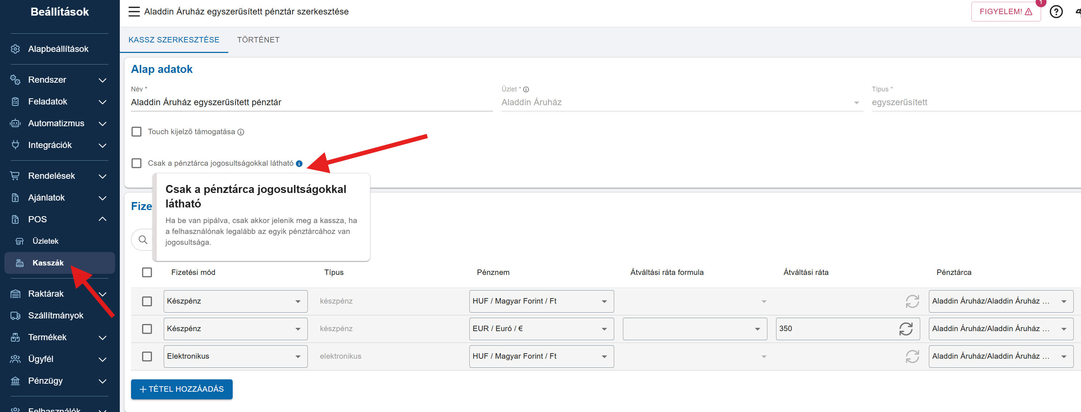This screenshot has height=412, width=1081.
Task: Click info icon beside Touch kijelző támogatása
Action: coord(241,132)
